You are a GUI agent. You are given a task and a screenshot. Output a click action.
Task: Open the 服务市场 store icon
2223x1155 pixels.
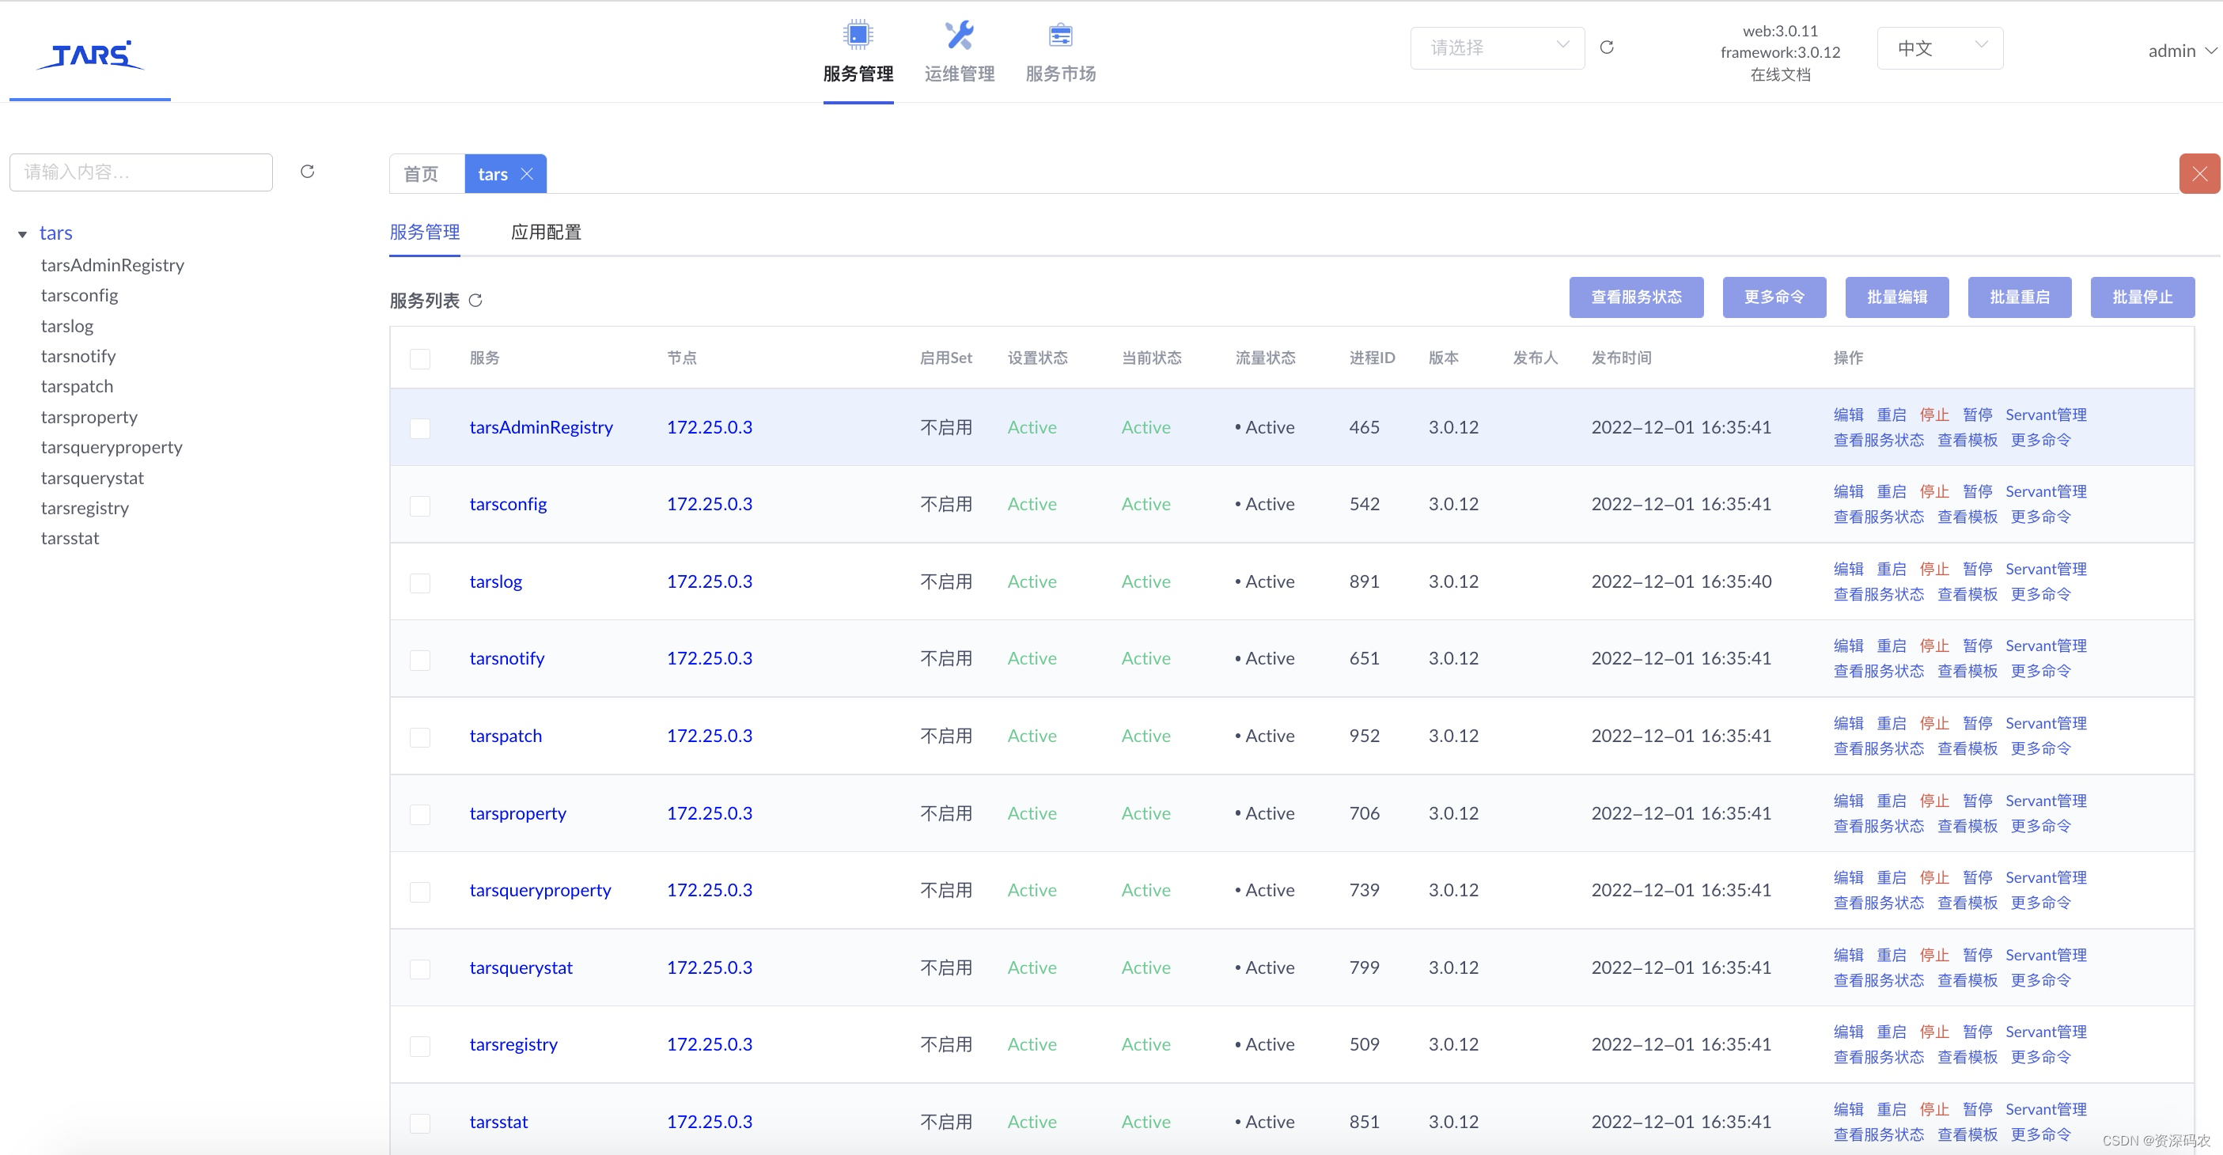pos(1060,36)
